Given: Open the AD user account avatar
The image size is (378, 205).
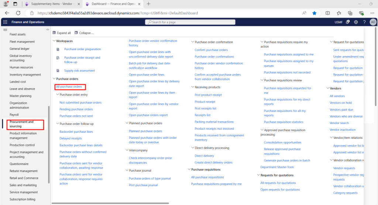Looking at the screenshot, I should (x=373, y=22).
